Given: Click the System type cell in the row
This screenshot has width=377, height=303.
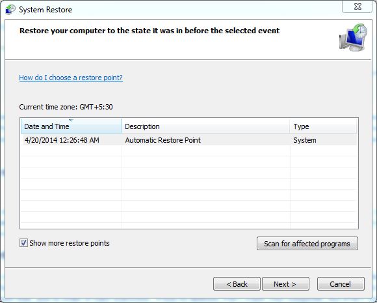Looking at the screenshot, I should tap(305, 140).
